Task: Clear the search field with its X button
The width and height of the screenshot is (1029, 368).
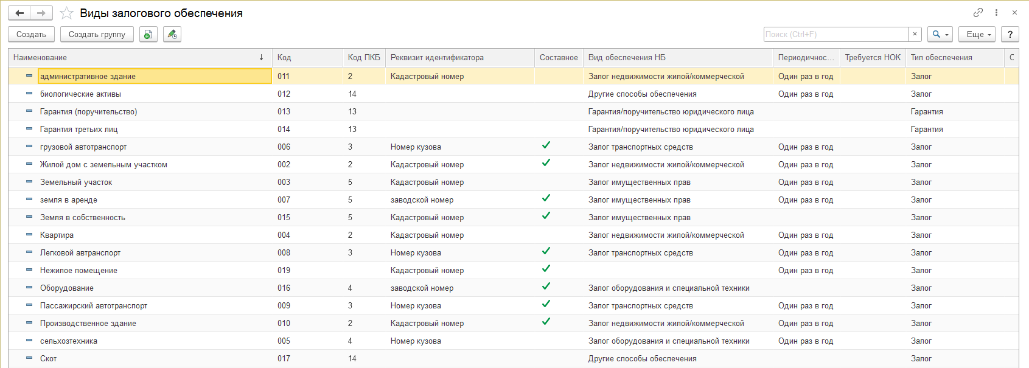Action: (915, 35)
